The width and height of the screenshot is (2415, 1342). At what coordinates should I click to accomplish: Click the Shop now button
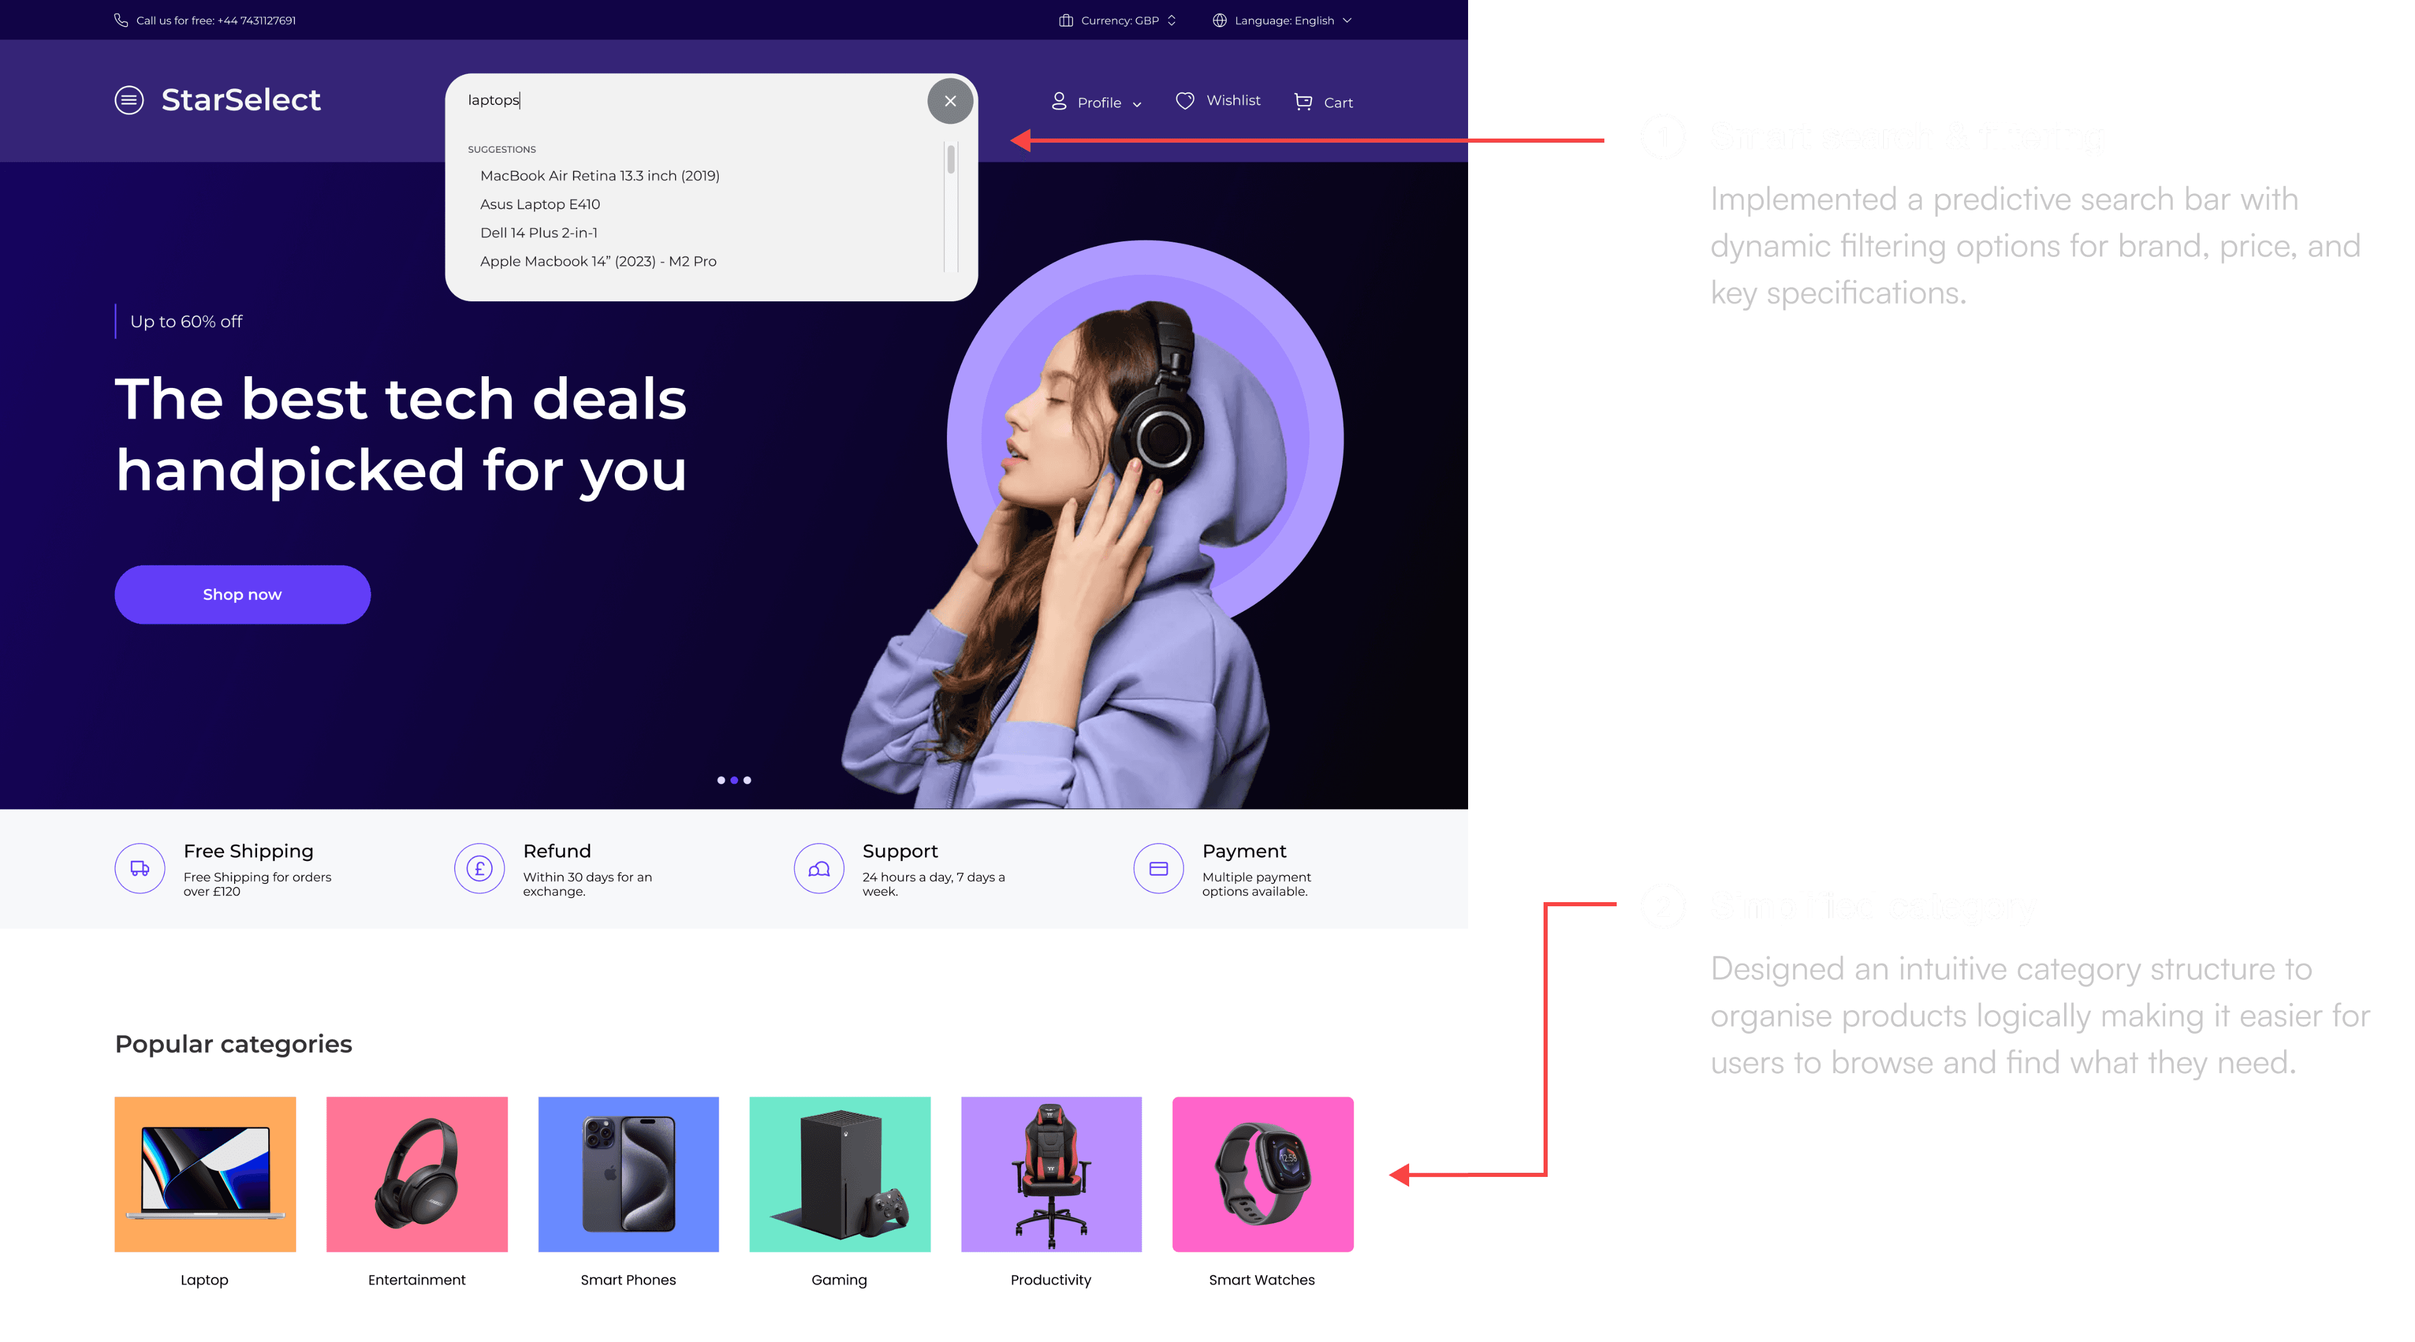coord(242,594)
